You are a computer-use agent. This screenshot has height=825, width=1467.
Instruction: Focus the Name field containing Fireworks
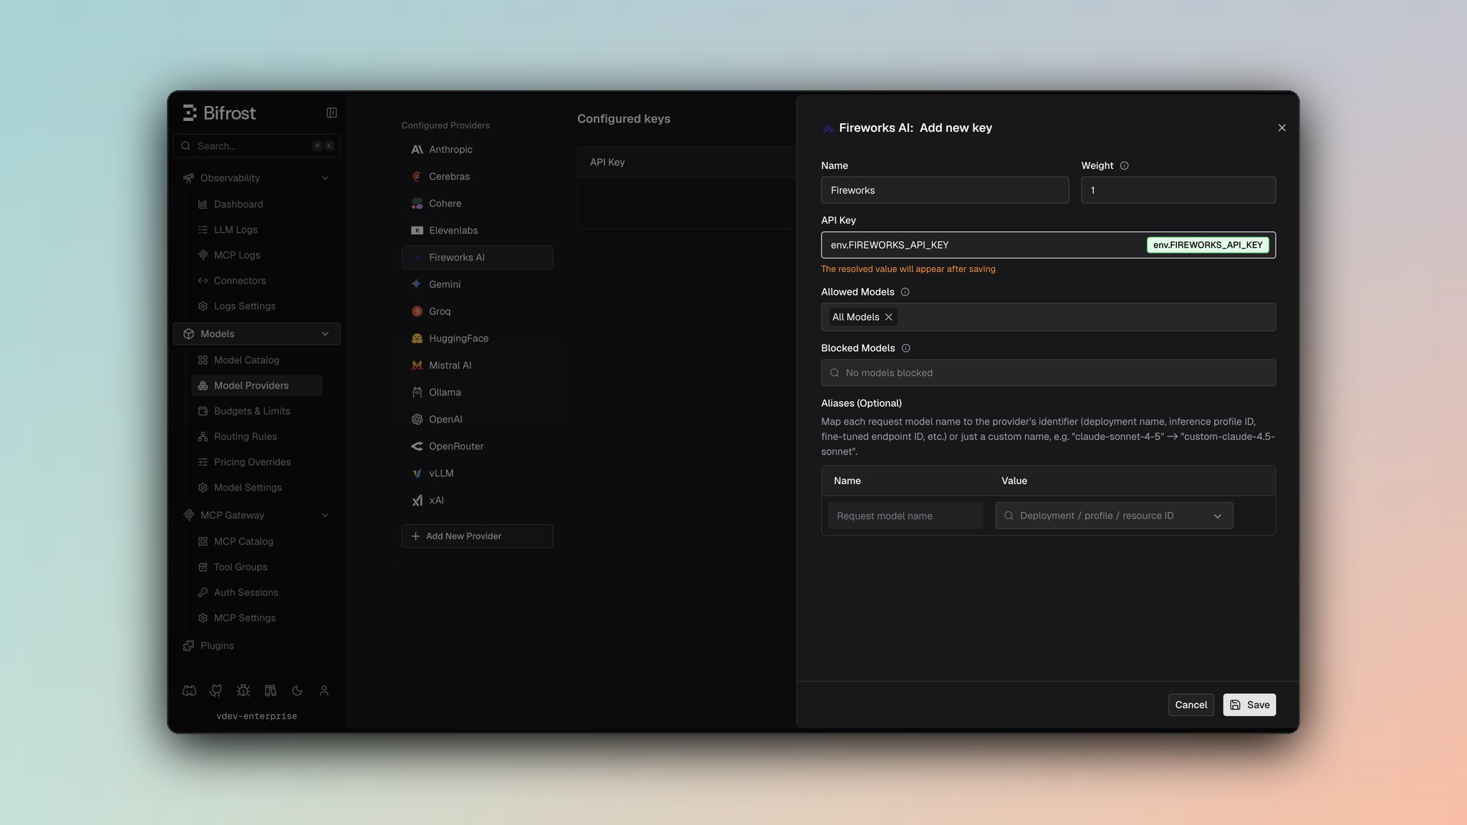pos(945,190)
